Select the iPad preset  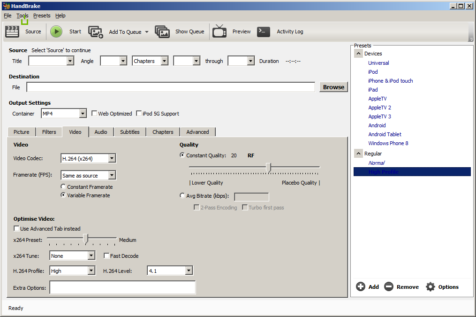(x=373, y=90)
